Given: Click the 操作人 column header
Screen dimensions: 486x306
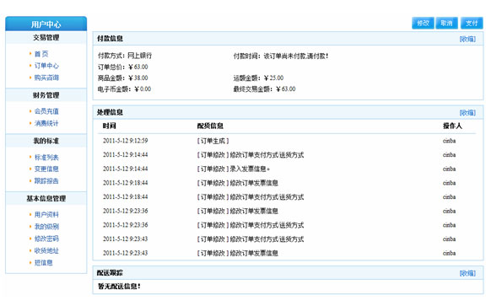Looking at the screenshot, I should point(452,126).
